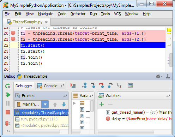Screen dimensions: 175x137
Task: Select the delay NameError watch entry
Action: 134,119
